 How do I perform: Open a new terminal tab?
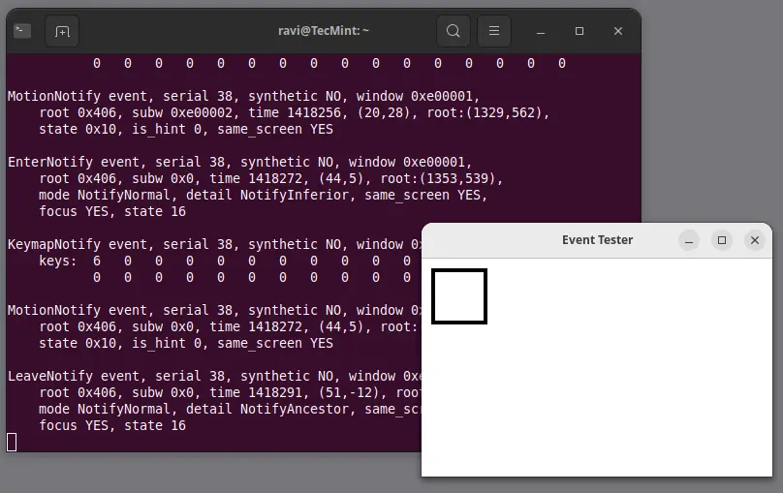pyautogui.click(x=62, y=31)
